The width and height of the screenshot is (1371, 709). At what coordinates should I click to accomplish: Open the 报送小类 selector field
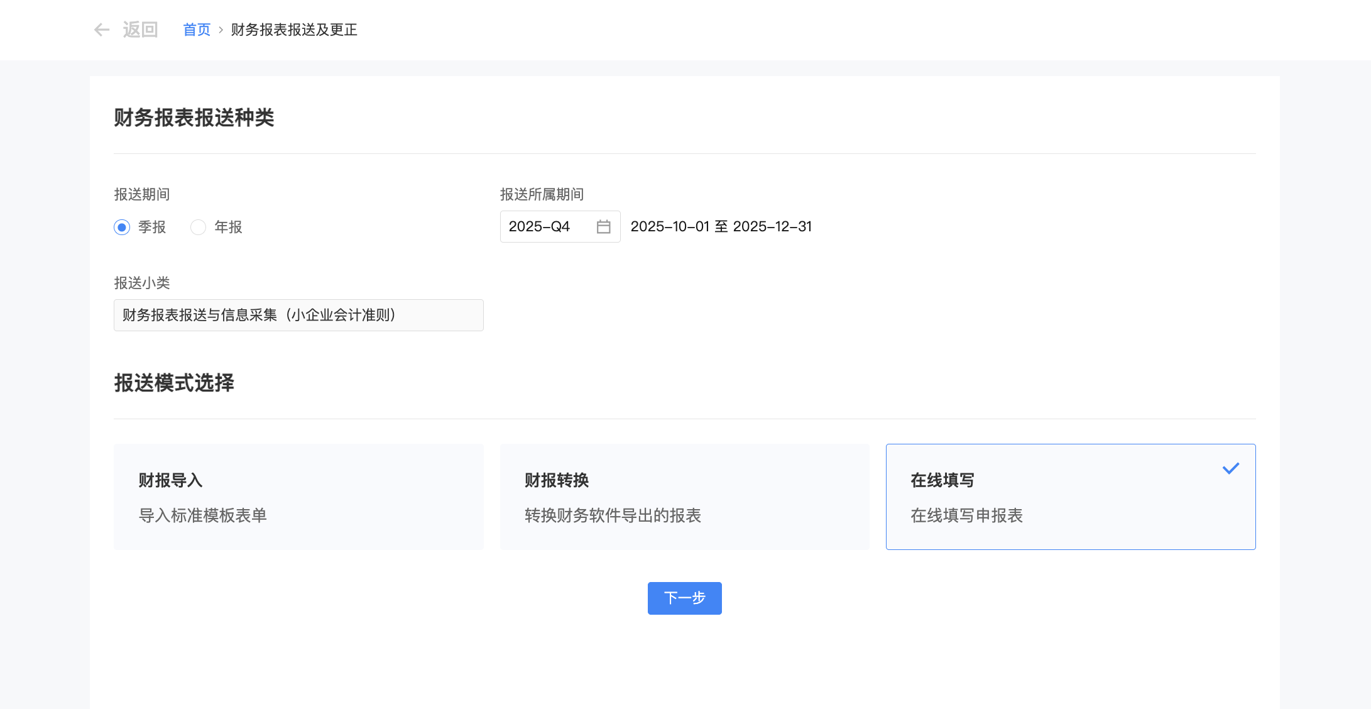click(x=298, y=315)
